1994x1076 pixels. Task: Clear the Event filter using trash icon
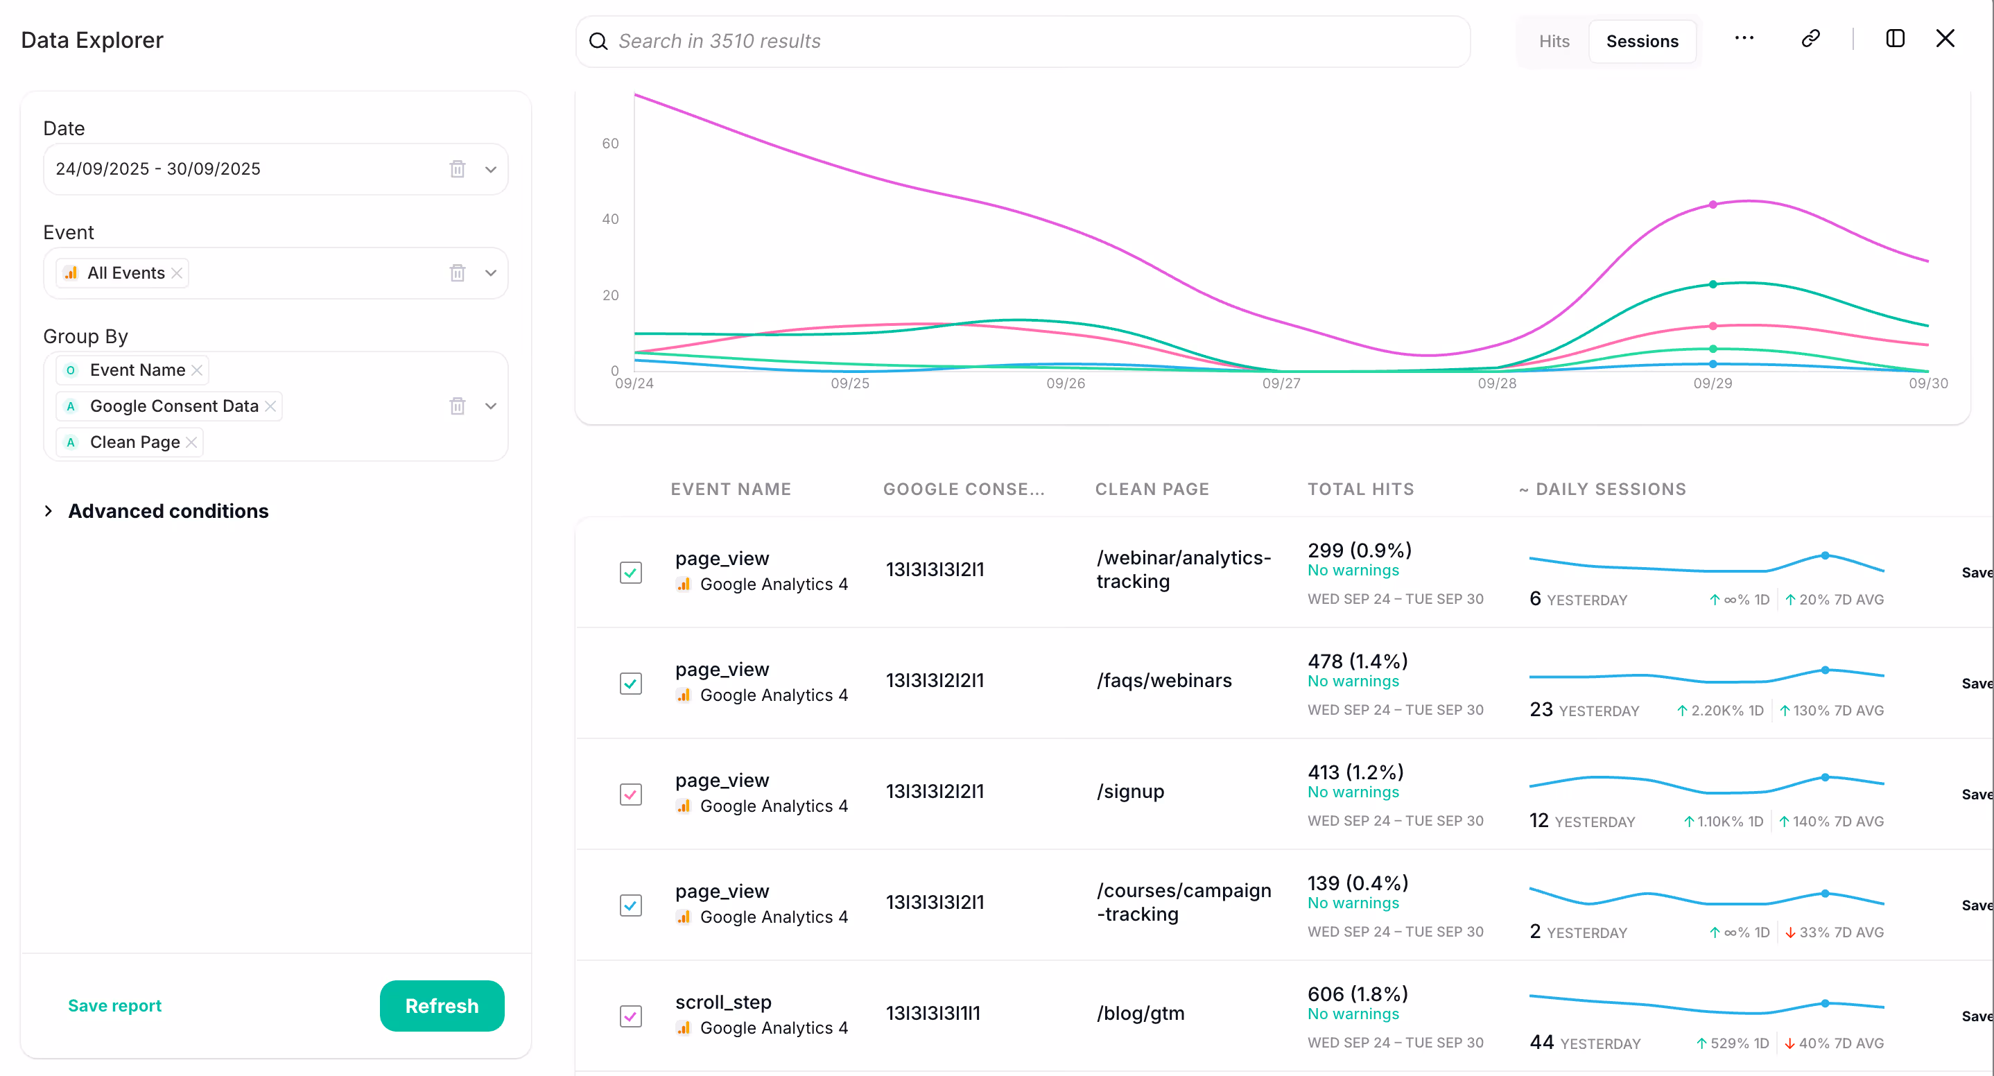pyautogui.click(x=458, y=272)
